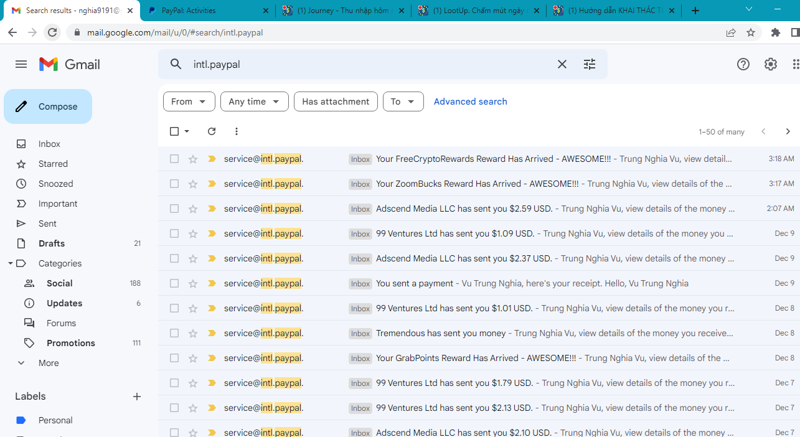The height and width of the screenshot is (437, 800).
Task: Open the Any time filter dropdown
Action: coord(255,101)
